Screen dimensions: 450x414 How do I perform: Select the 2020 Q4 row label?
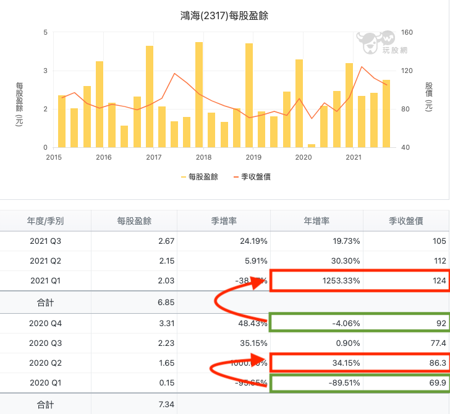(45, 324)
